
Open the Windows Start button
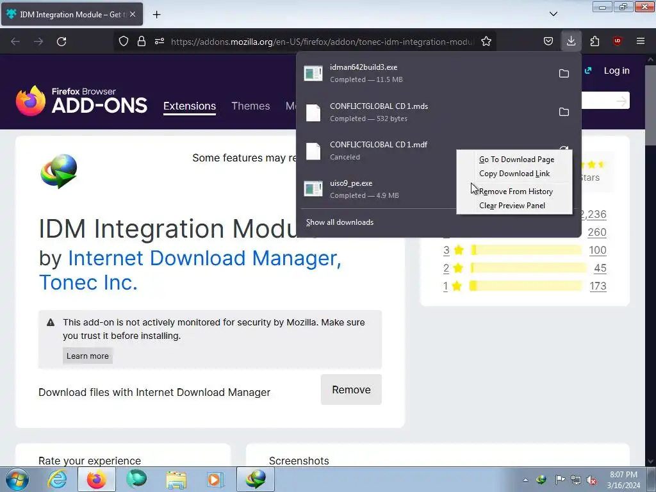point(17,479)
